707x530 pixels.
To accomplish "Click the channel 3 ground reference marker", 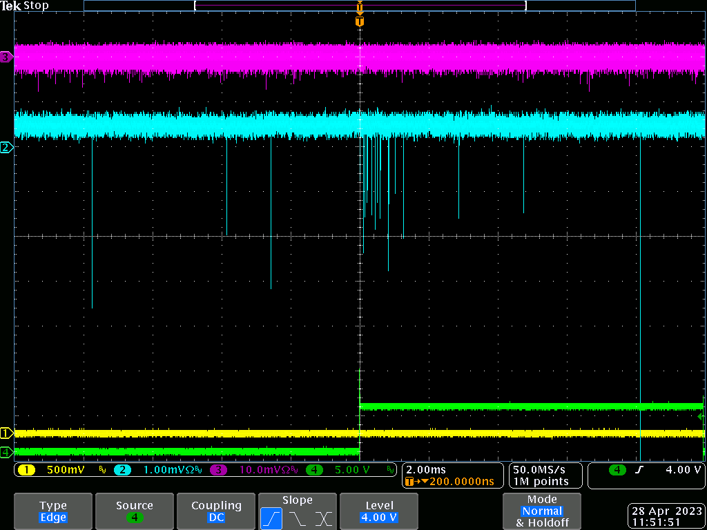I will [x=6, y=57].
